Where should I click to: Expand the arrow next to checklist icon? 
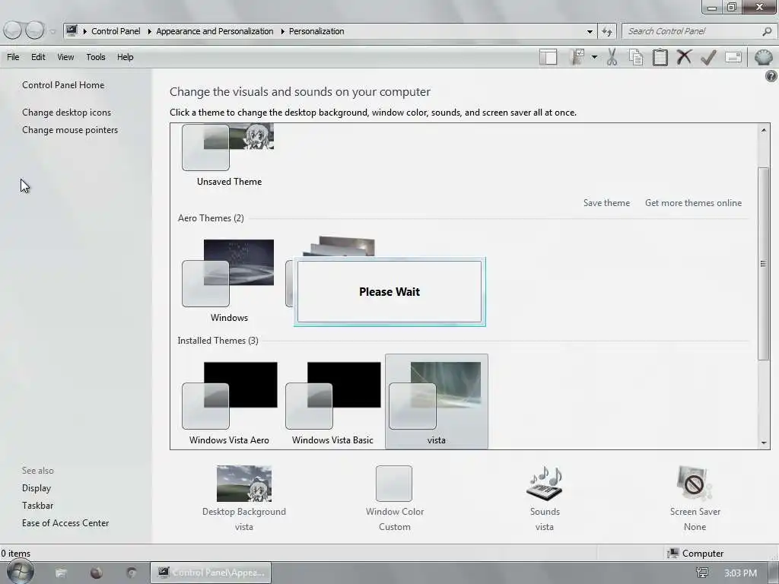[x=594, y=57]
